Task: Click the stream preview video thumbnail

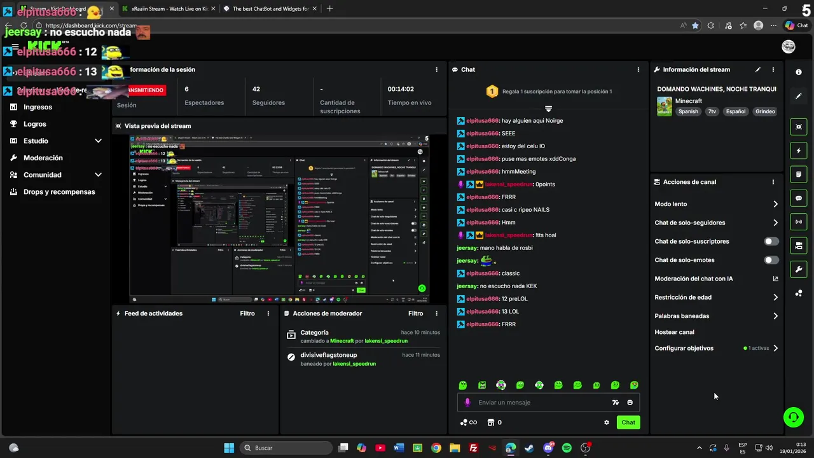Action: pyautogui.click(x=279, y=219)
